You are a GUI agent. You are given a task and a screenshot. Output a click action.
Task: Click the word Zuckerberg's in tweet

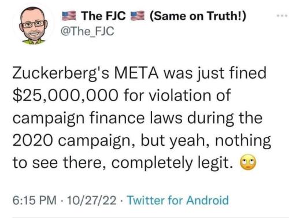point(61,73)
